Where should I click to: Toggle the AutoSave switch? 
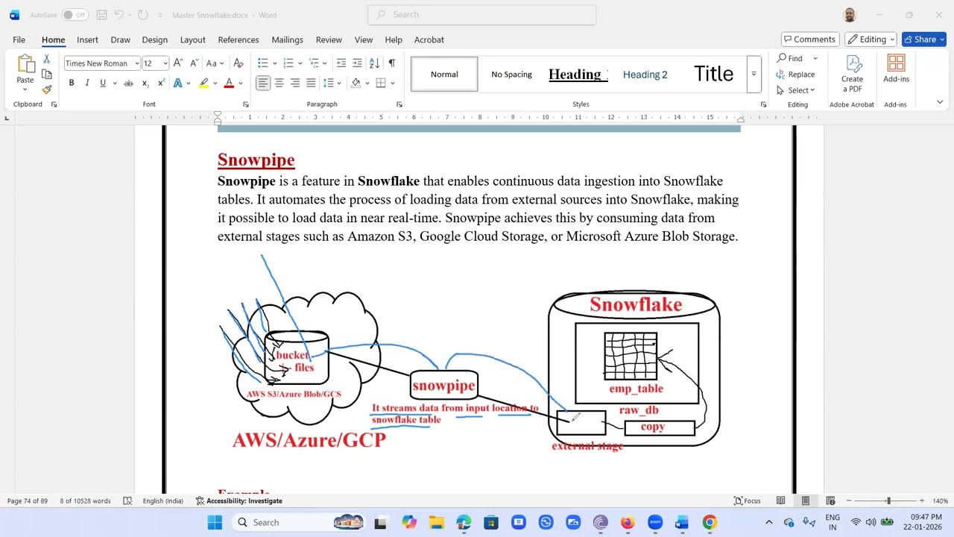click(x=75, y=15)
